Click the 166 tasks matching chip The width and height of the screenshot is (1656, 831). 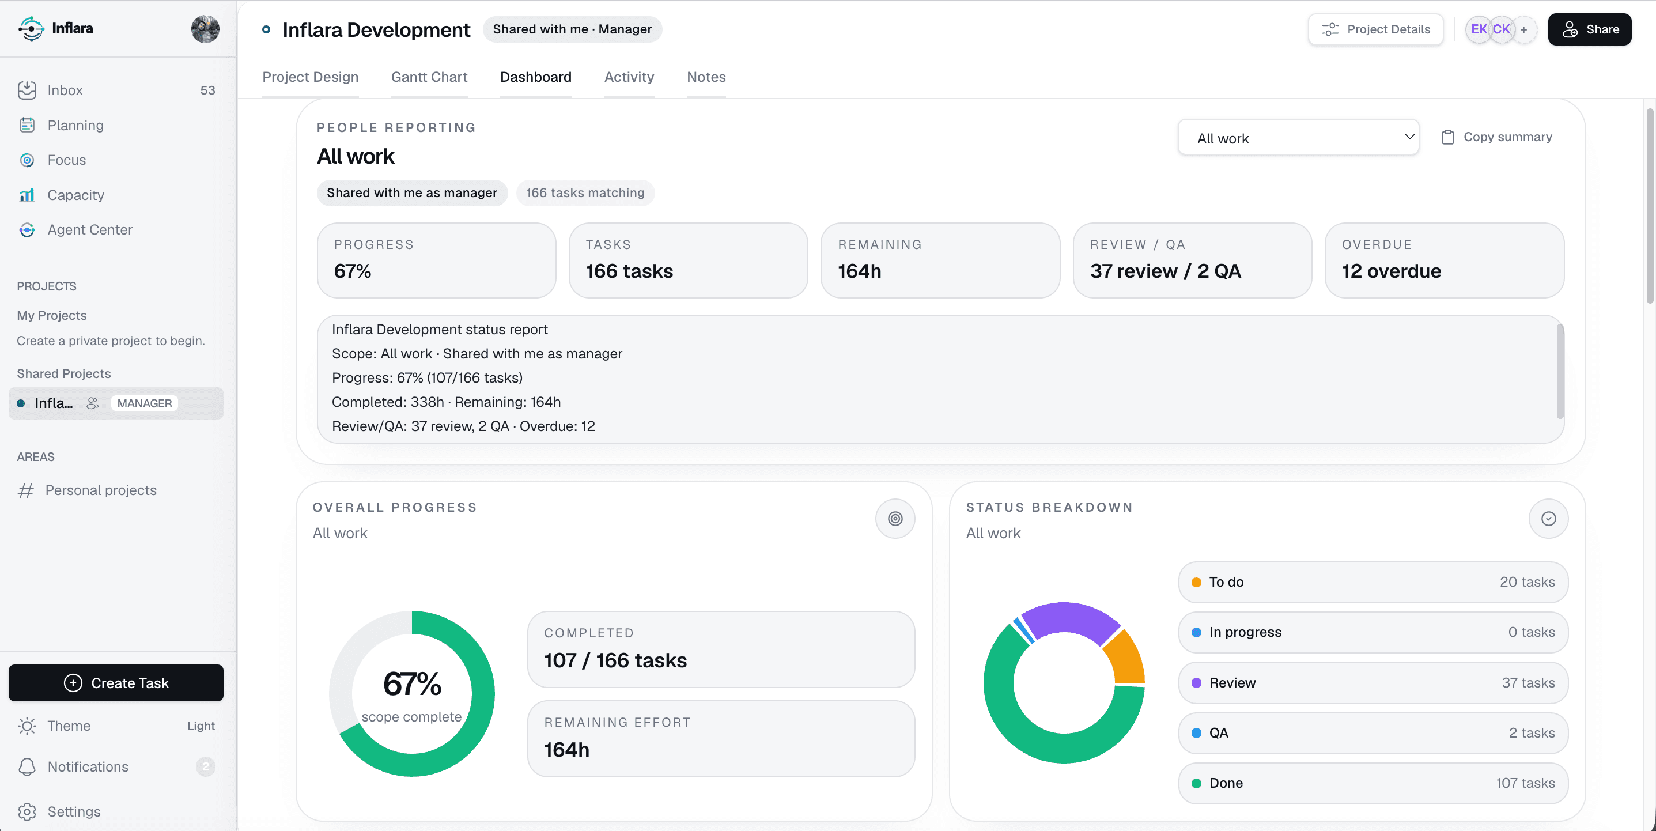tap(585, 193)
